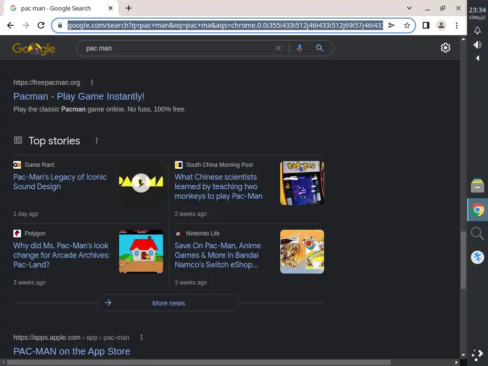The height and width of the screenshot is (366, 488).
Task: Open Google settings gear
Action: pyautogui.click(x=446, y=48)
